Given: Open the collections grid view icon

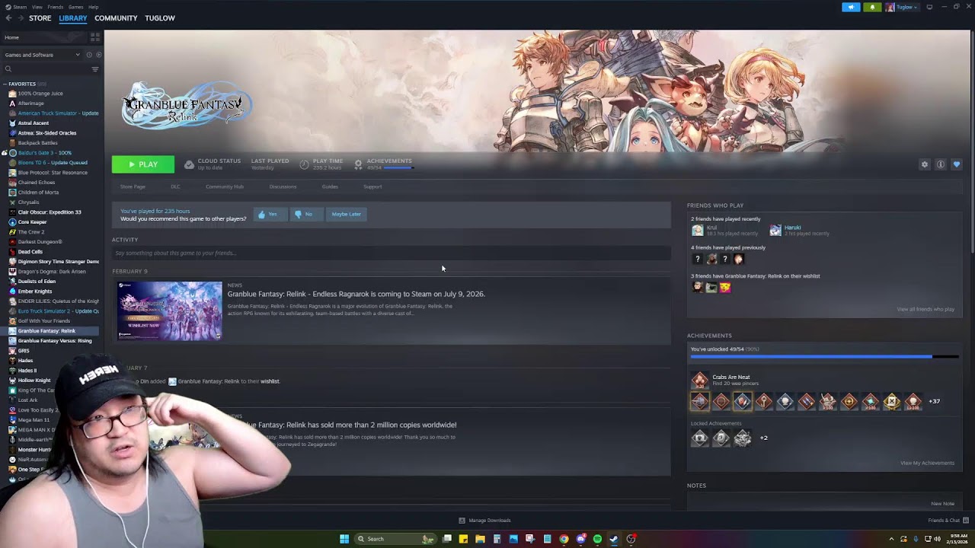Looking at the screenshot, I should (x=95, y=37).
